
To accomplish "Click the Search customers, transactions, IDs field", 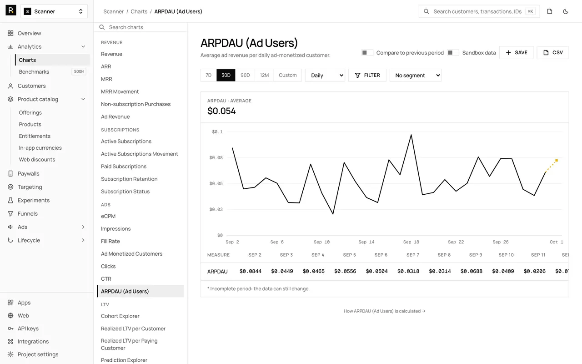I will point(479,11).
